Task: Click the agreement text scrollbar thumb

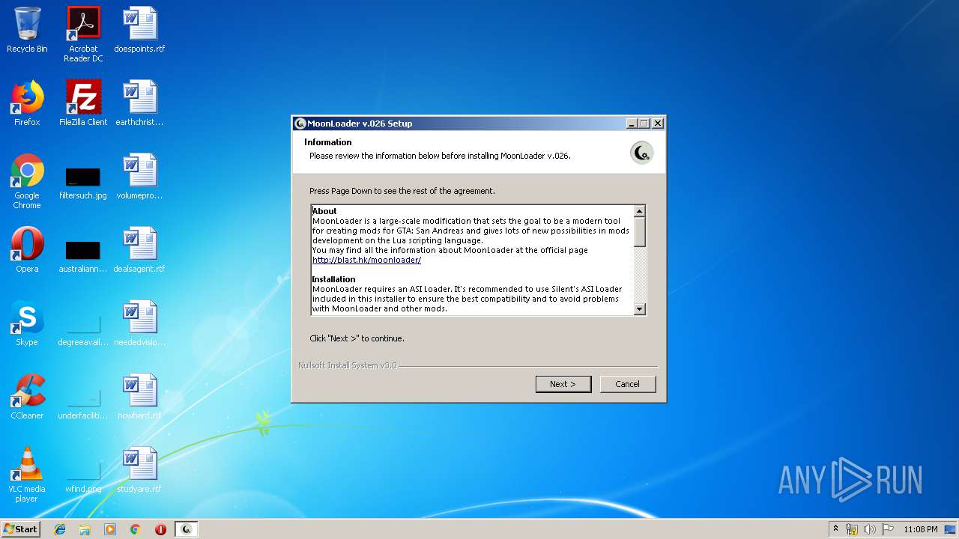Action: (x=639, y=231)
